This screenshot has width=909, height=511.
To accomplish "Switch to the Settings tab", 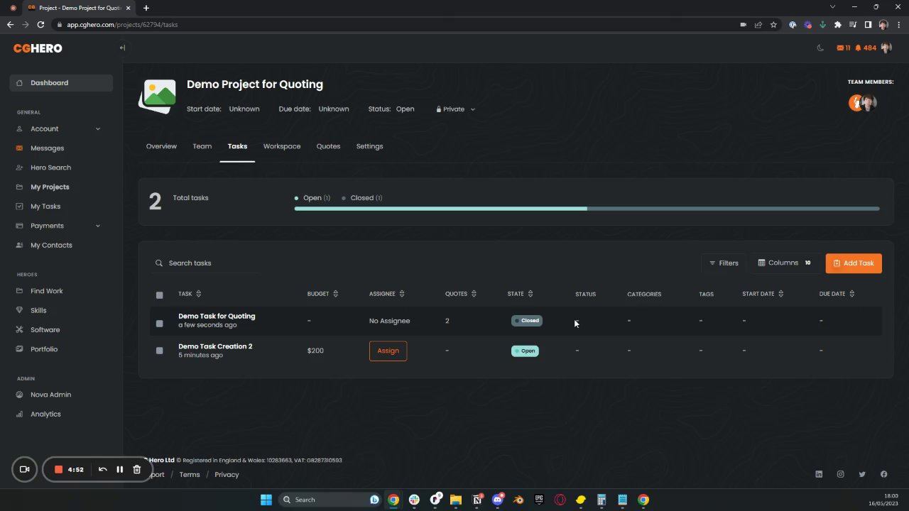I will [369, 146].
